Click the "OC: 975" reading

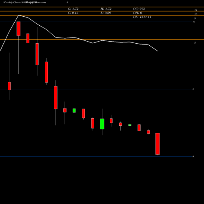[139, 9]
